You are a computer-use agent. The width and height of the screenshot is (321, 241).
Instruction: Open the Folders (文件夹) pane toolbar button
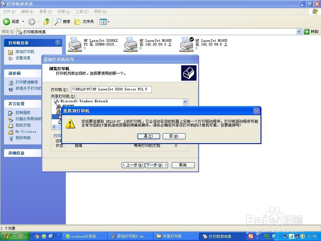(84, 22)
